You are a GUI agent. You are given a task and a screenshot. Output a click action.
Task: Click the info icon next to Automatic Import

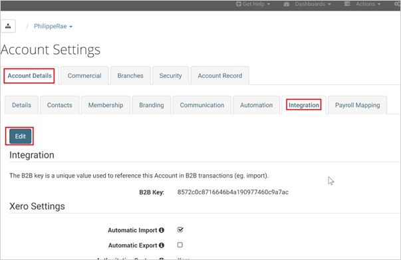(x=162, y=230)
